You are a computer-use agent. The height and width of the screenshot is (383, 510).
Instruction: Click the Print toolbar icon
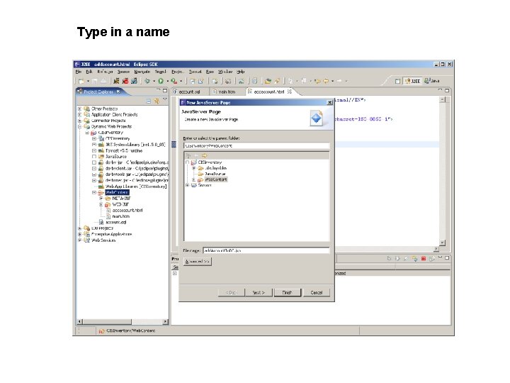[103, 81]
